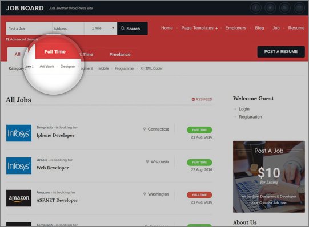Open the Facebook social icon in header
The width and height of the screenshot is (309, 227).
tap(256, 8)
